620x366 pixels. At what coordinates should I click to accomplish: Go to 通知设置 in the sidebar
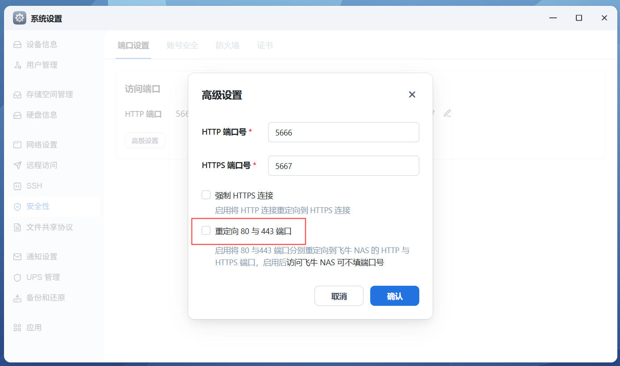pyautogui.click(x=41, y=257)
